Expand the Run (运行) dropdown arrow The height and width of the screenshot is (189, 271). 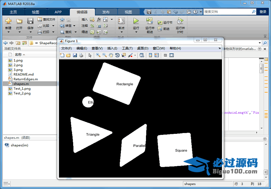tap(136, 32)
